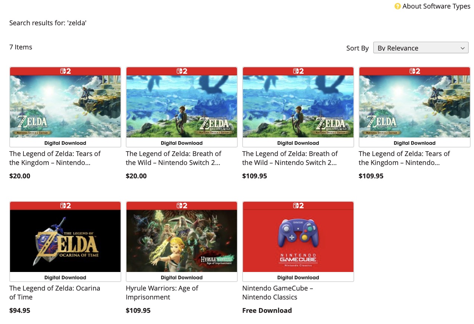Open 'Hyrule Warriors: Age of Imprisonment' title

pyautogui.click(x=162, y=293)
